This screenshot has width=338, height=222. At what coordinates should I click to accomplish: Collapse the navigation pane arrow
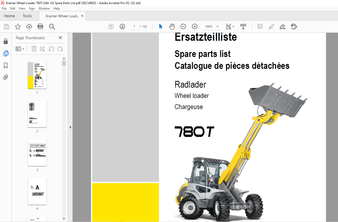click(70, 127)
